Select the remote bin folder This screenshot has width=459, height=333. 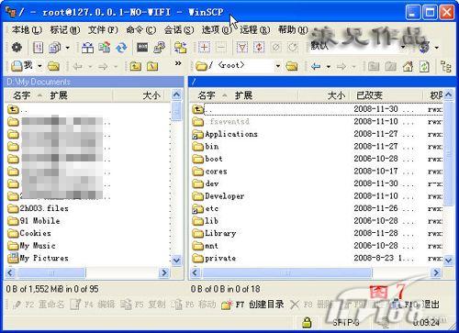pyautogui.click(x=206, y=147)
